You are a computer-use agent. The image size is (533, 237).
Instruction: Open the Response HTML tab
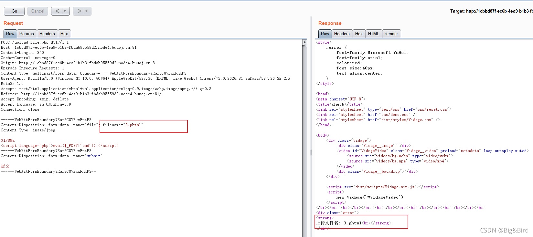tap(374, 34)
